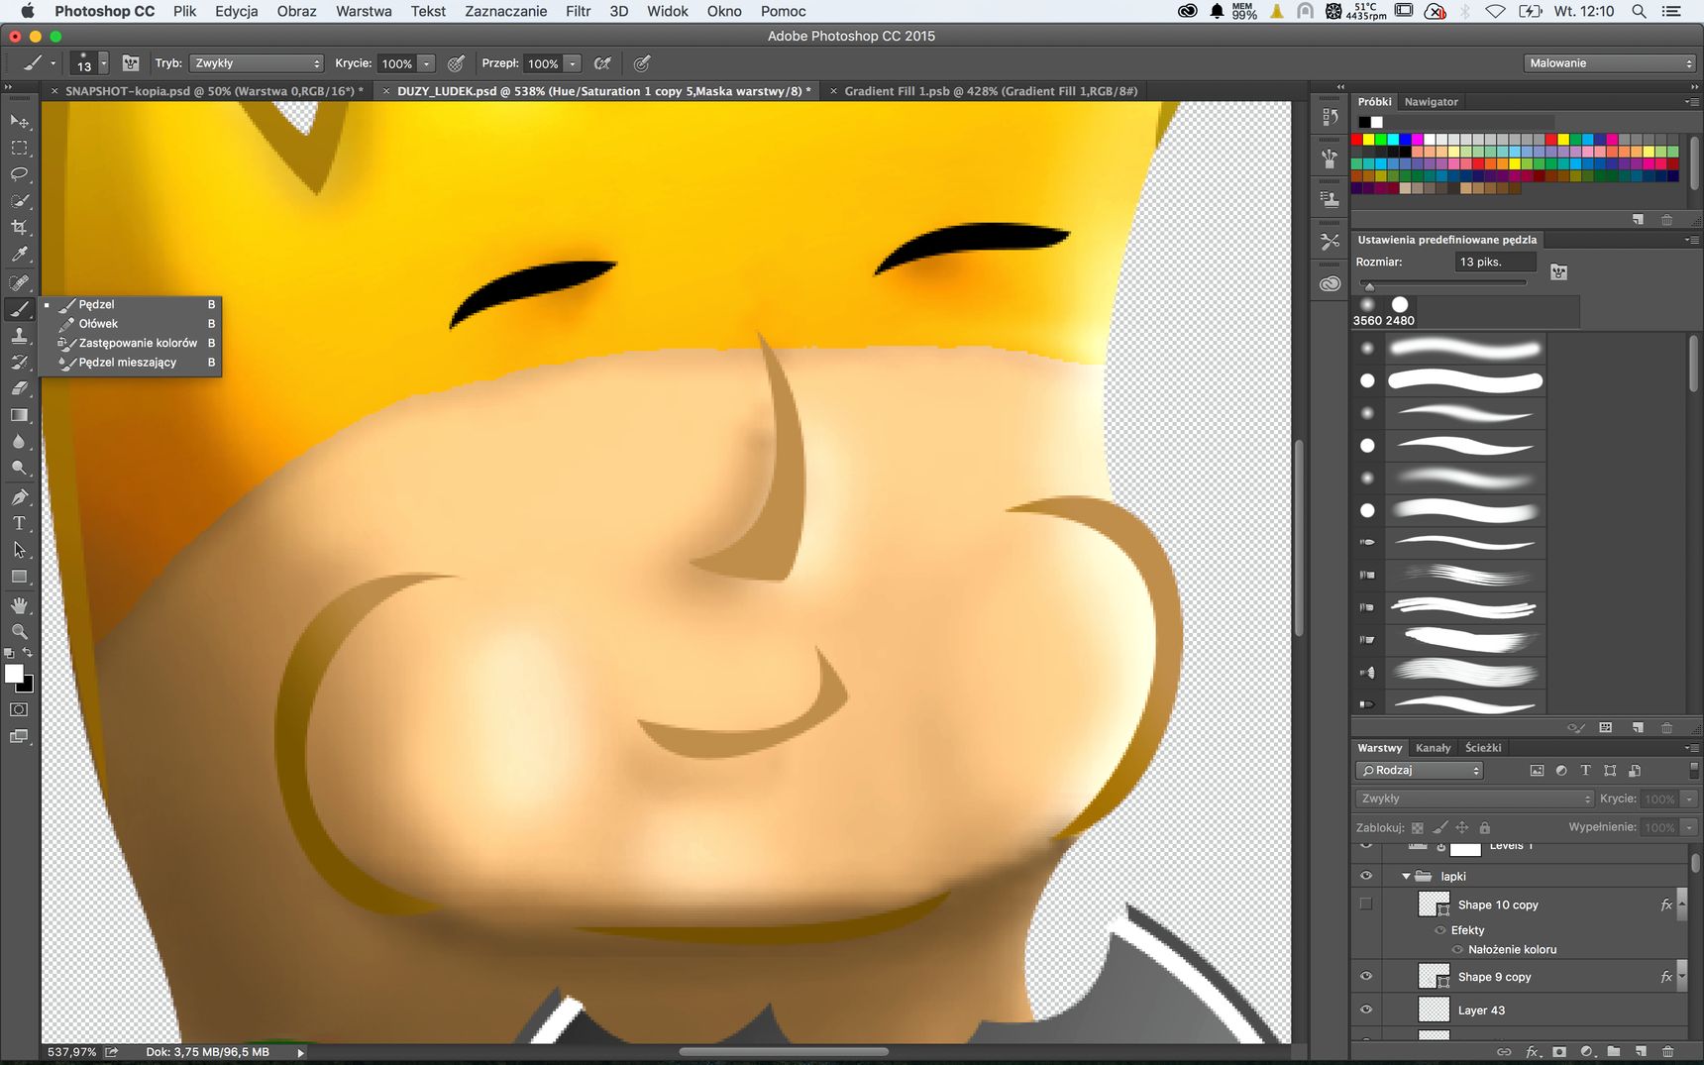Open Tryb blend mode dropdown
1704x1065 pixels.
point(256,63)
